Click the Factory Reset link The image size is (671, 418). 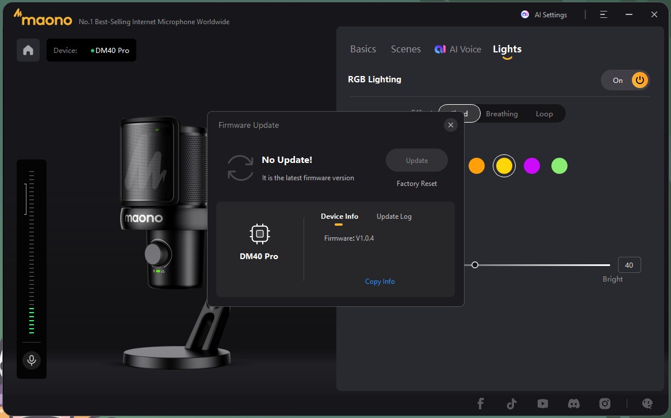pyautogui.click(x=416, y=184)
